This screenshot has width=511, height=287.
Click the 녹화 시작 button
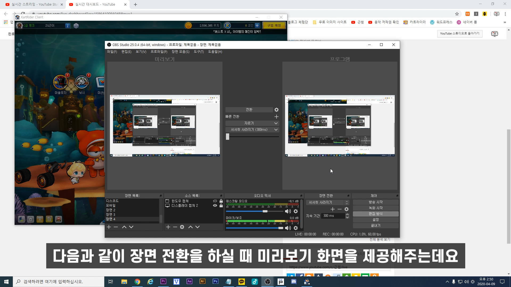coord(376,208)
